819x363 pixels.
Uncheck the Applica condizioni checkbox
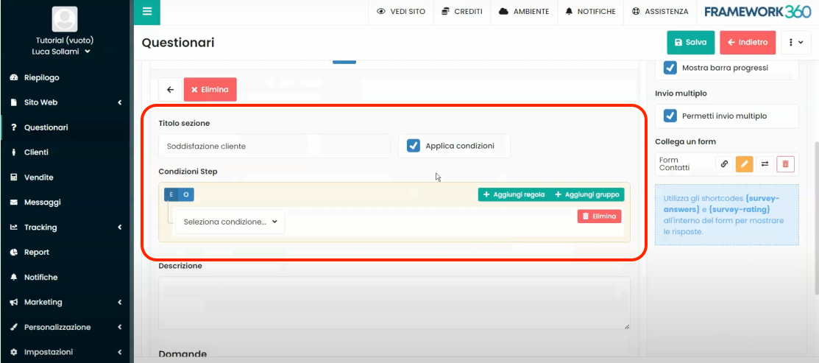[414, 146]
